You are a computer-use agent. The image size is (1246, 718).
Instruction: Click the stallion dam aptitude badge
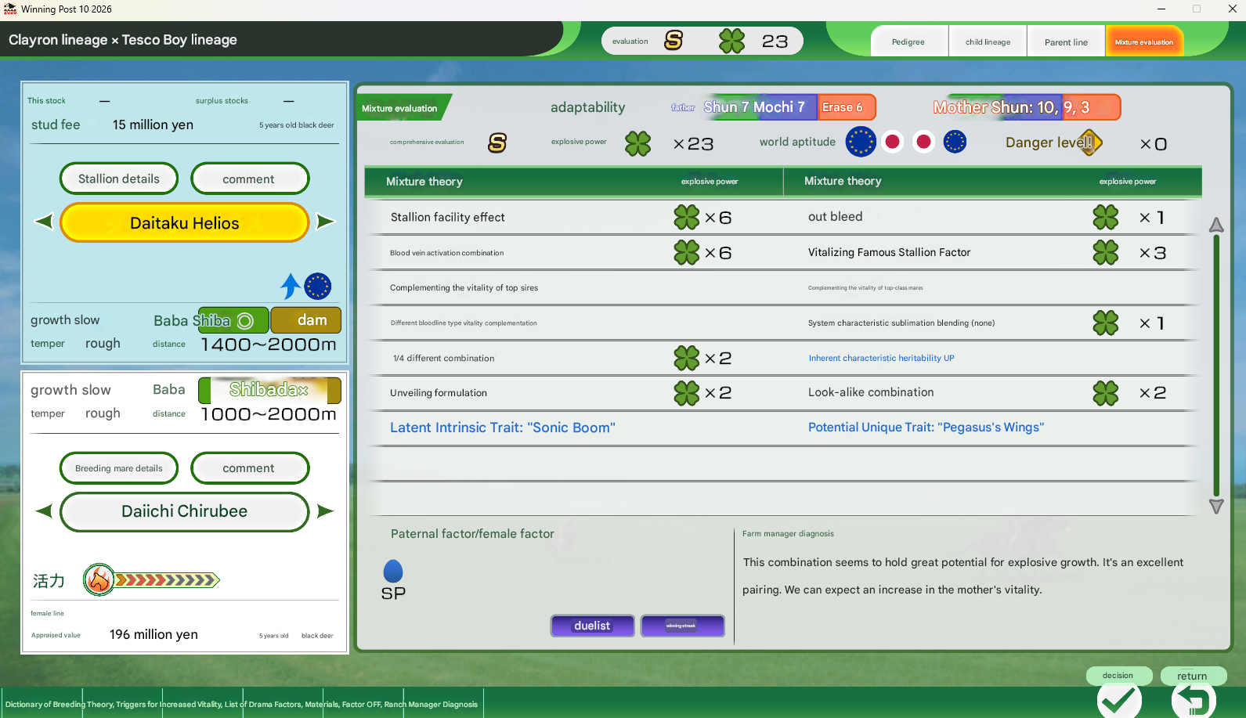306,320
